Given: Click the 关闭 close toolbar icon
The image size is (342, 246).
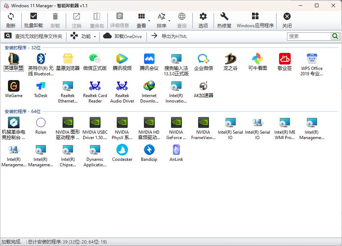Looking at the screenshot, I should 287,16.
